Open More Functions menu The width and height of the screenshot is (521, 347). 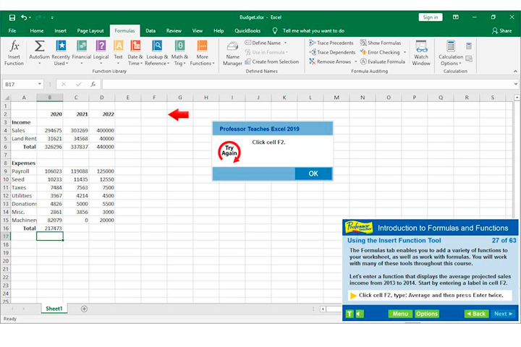[202, 53]
